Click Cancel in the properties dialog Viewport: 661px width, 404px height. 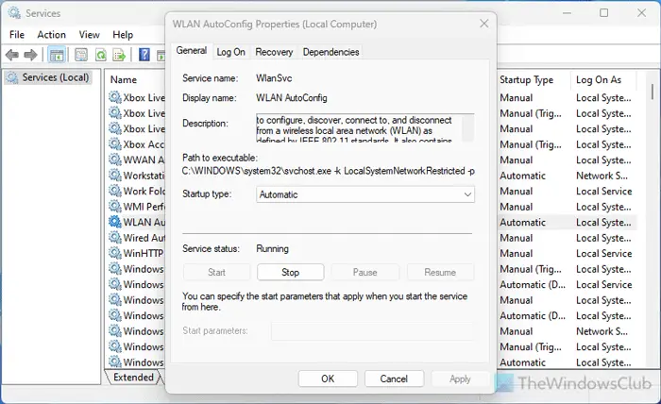pyautogui.click(x=394, y=379)
